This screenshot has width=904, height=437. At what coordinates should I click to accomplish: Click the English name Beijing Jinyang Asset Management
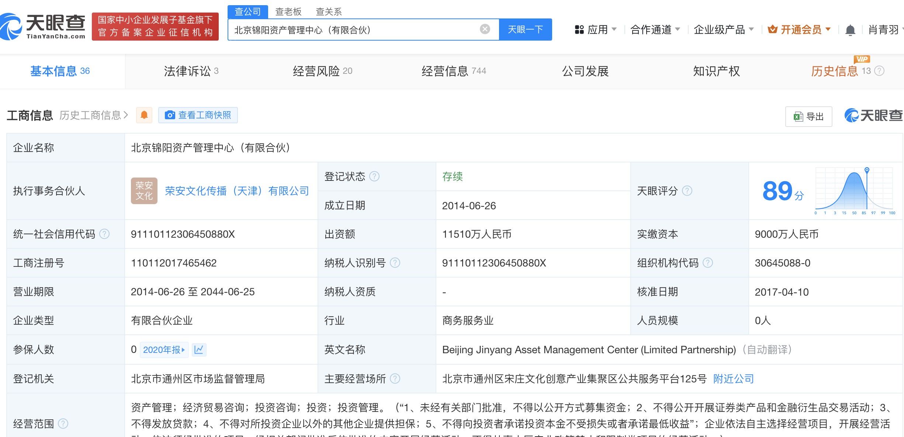(589, 350)
